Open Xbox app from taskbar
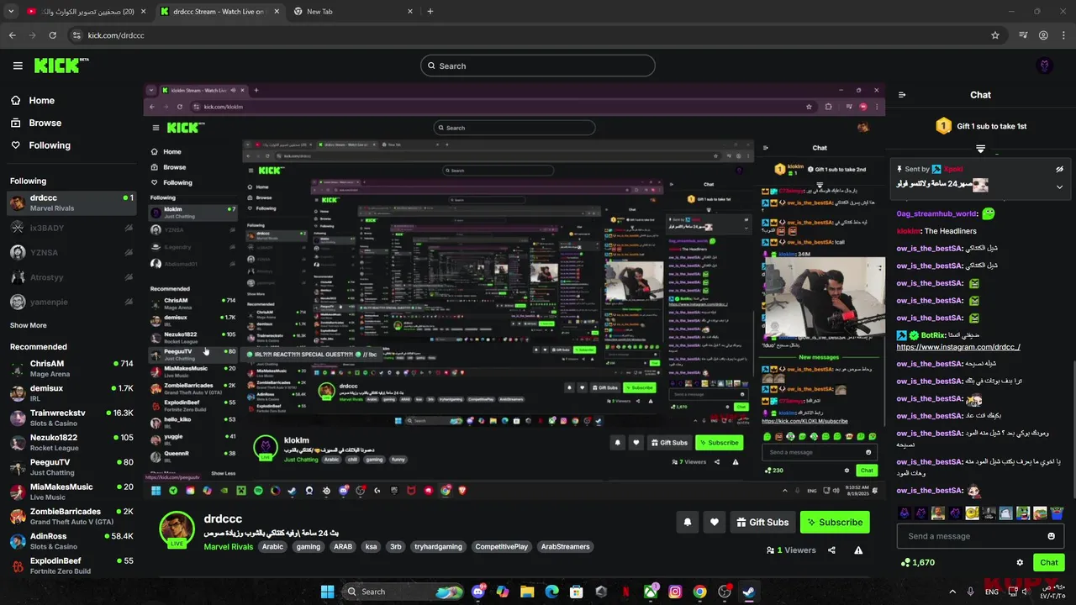The image size is (1076, 605). pos(651,592)
